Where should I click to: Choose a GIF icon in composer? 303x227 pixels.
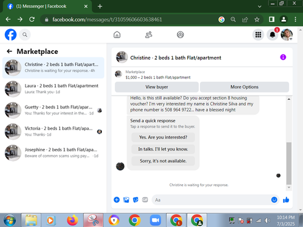(x=145, y=200)
